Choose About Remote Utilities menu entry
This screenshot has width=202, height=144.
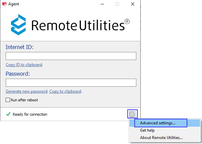click(161, 137)
